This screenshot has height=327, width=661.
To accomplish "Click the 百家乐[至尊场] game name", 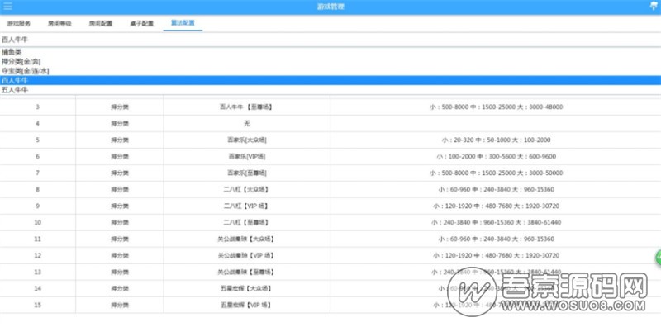I will (247, 173).
